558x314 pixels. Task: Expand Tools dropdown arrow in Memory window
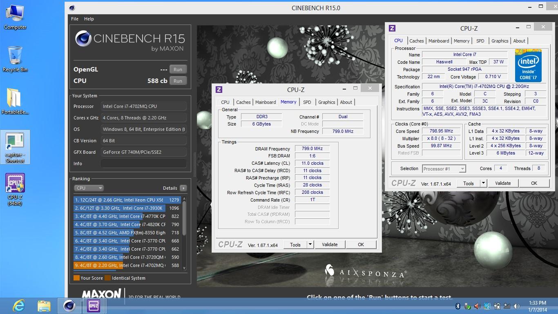pos(310,244)
